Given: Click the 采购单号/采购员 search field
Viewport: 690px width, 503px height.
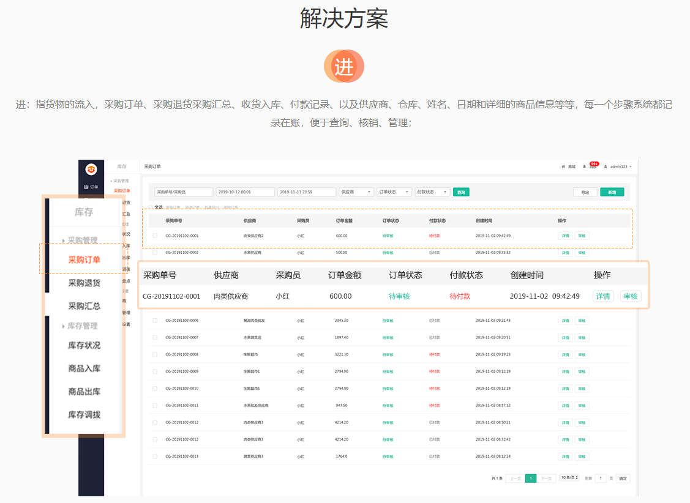Looking at the screenshot, I should (x=184, y=192).
